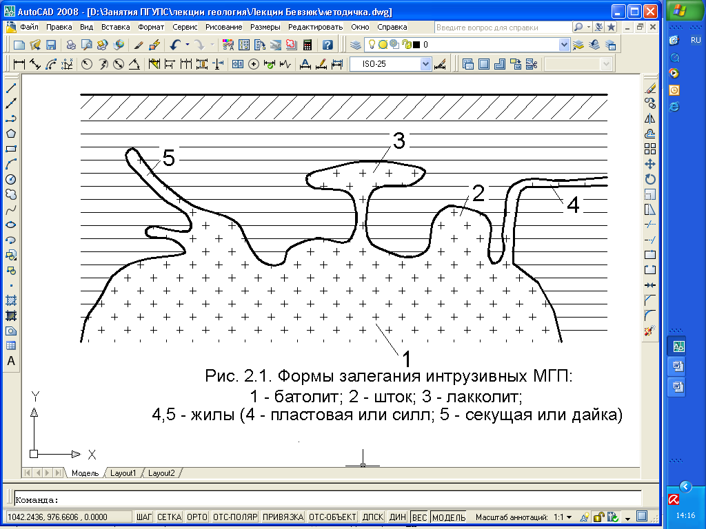Click the ВЕС lineweight button
The height and width of the screenshot is (529, 706).
click(419, 517)
